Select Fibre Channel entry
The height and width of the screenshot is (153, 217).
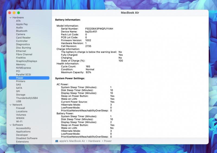point(24,55)
